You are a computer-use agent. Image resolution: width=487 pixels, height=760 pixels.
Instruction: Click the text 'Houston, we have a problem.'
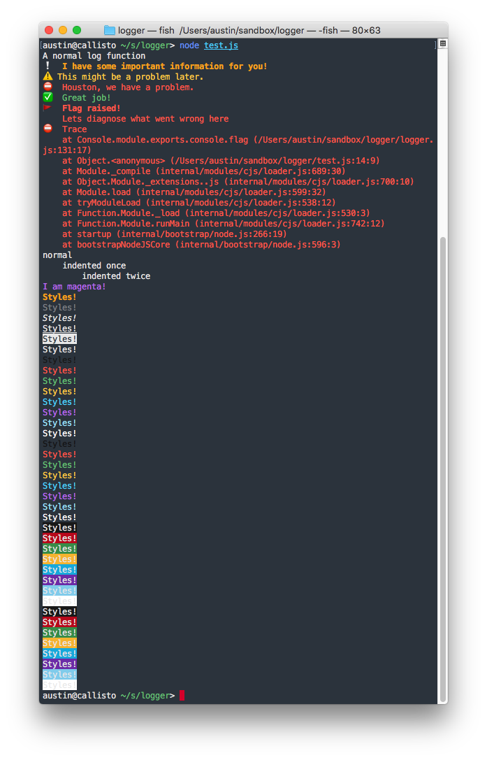coord(127,87)
